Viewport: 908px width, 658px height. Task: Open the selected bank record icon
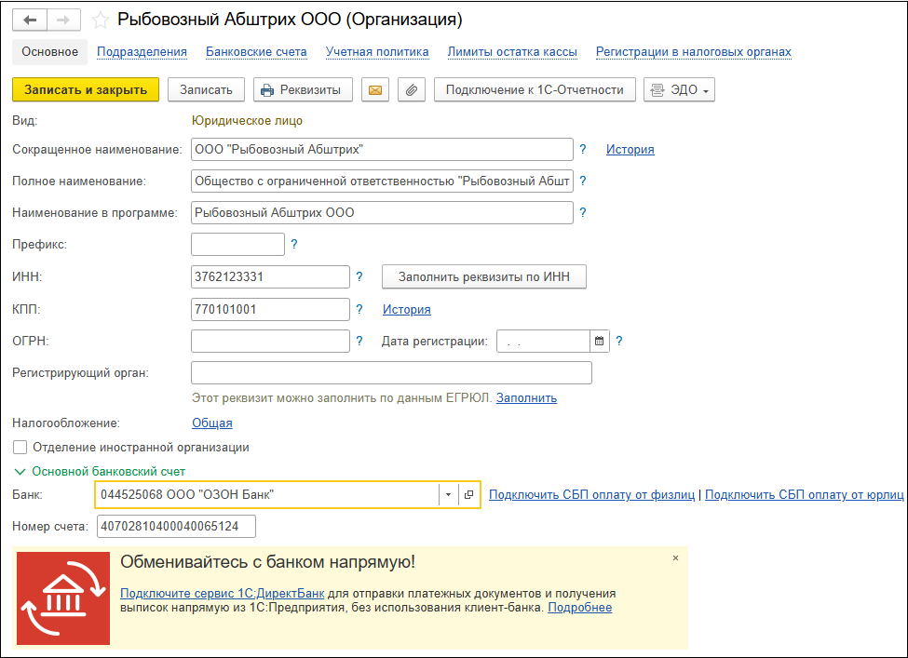point(468,495)
